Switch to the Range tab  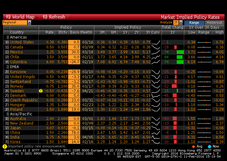(x=194, y=23)
